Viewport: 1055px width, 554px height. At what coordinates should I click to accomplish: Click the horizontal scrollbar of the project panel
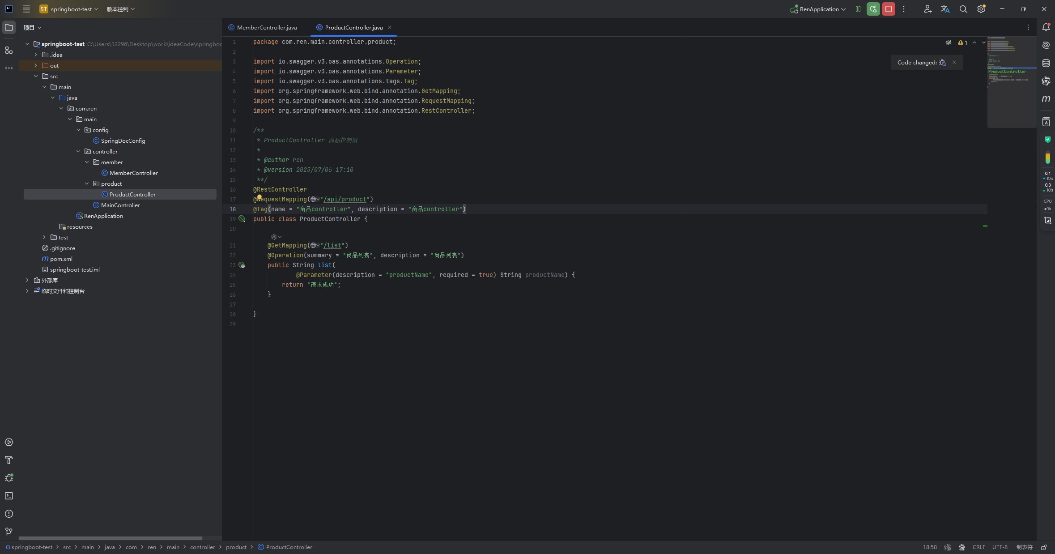[x=110, y=538]
